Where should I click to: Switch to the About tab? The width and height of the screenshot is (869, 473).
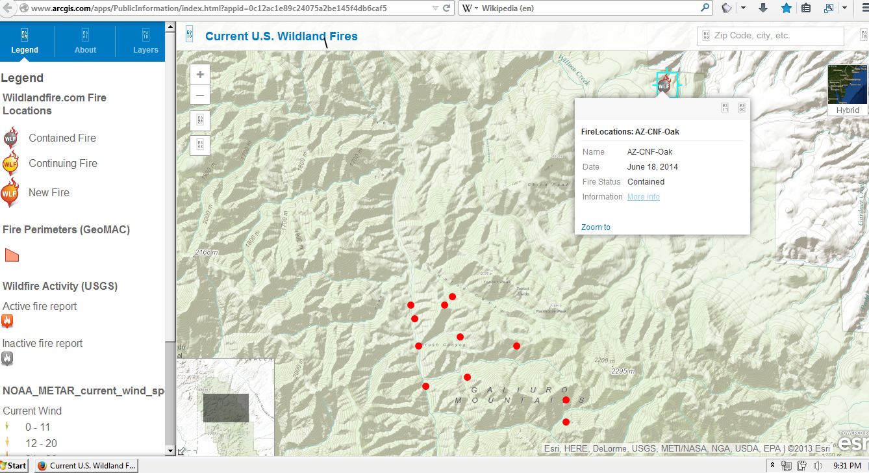click(85, 42)
